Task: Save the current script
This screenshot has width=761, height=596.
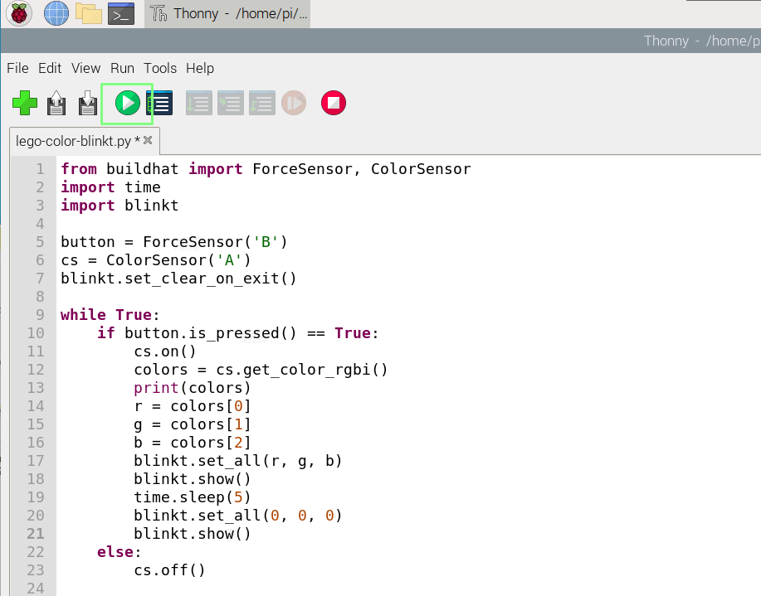Action: coord(86,103)
